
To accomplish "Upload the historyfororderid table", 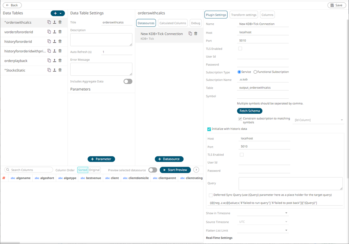I will (x=54, y=41).
